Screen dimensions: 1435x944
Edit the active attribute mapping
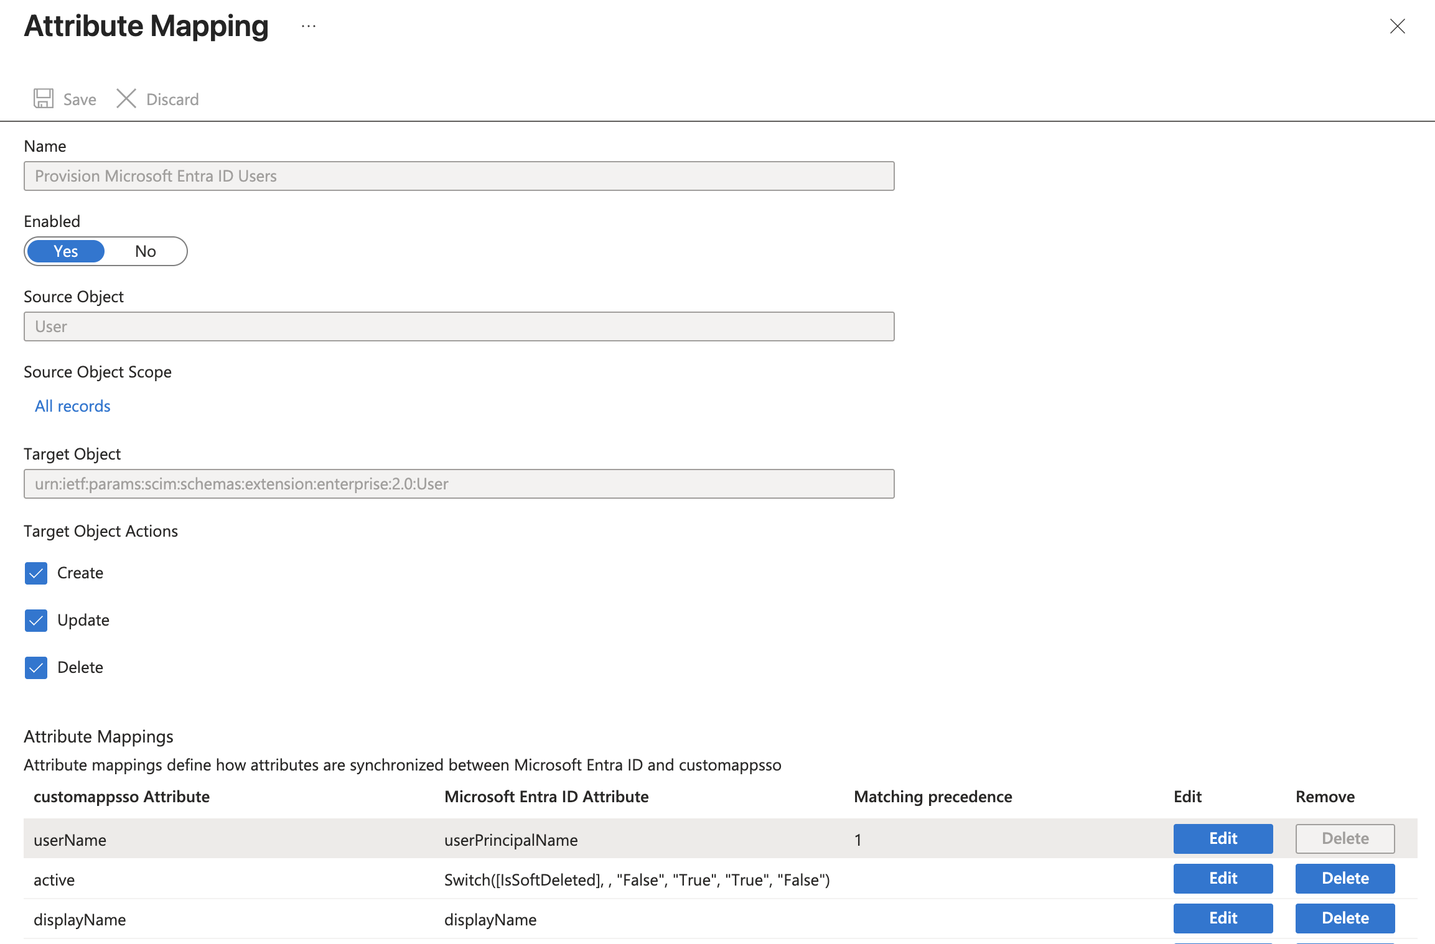(1223, 878)
